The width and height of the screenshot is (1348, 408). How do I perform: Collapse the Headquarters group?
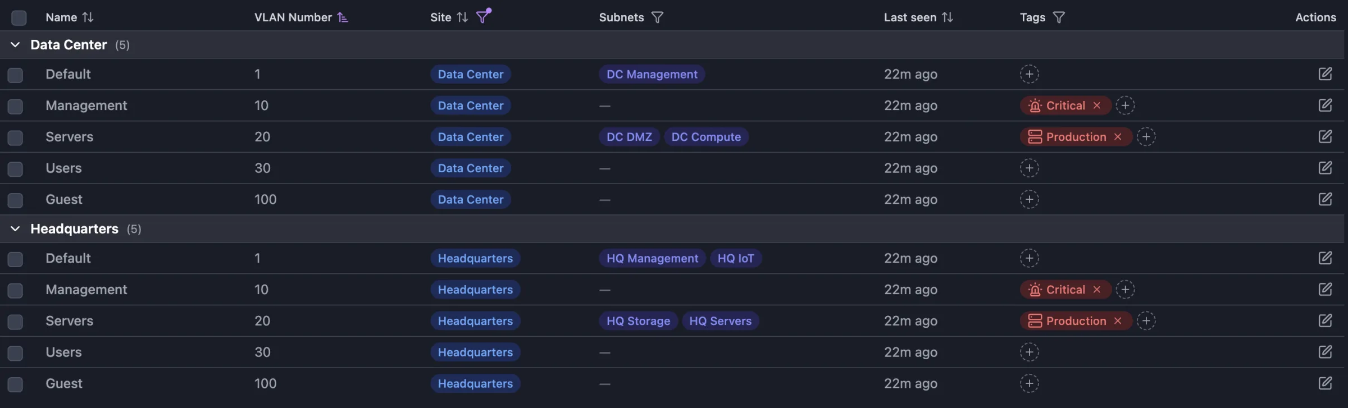coord(15,229)
